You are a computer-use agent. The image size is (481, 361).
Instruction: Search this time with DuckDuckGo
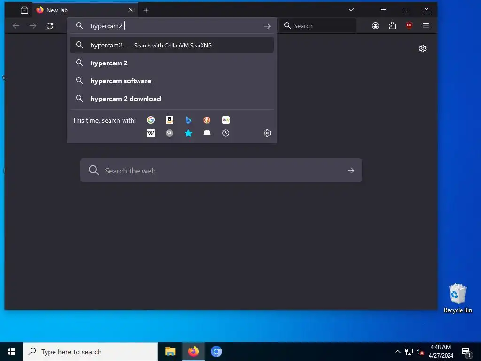coord(207,120)
